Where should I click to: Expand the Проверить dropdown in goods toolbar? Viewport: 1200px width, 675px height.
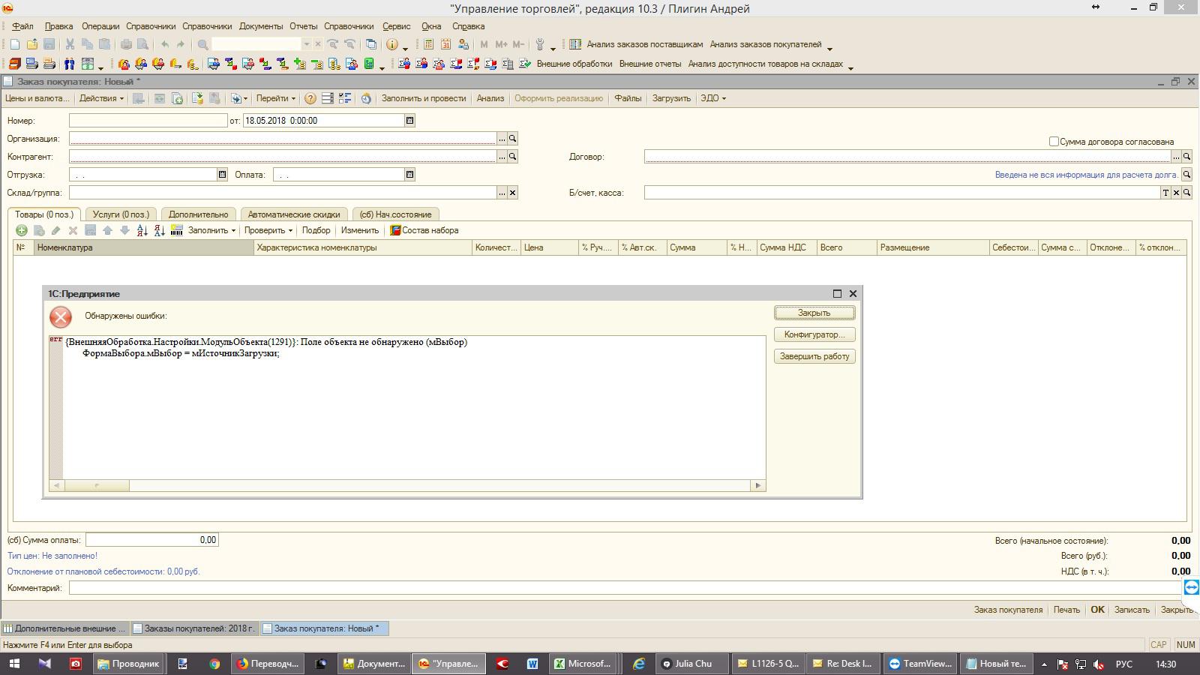(x=268, y=231)
